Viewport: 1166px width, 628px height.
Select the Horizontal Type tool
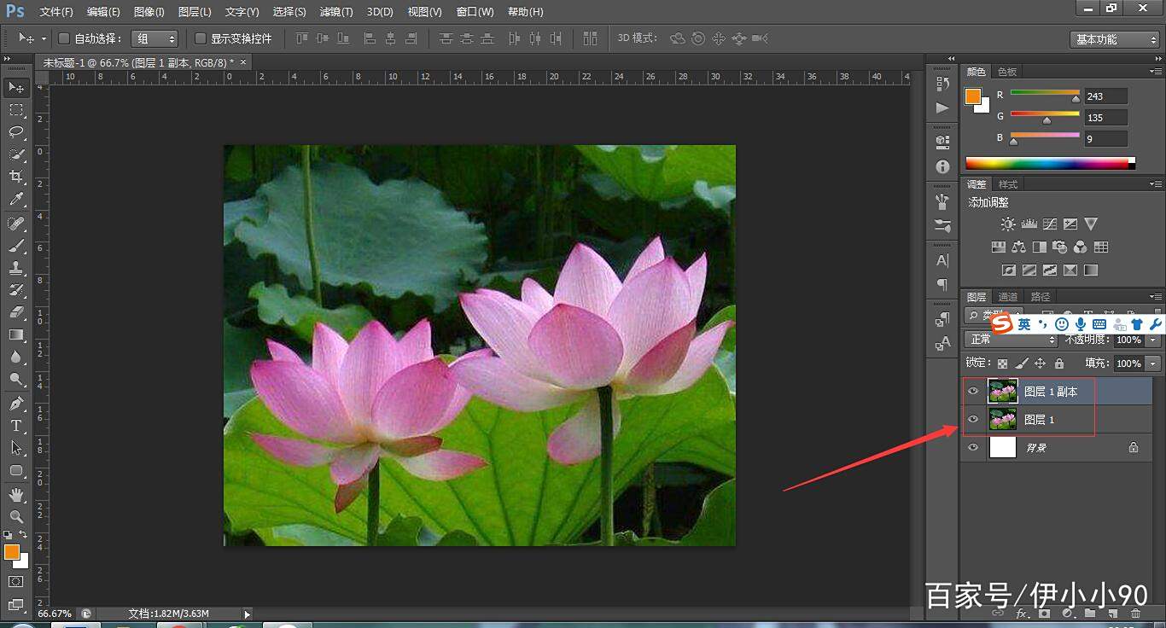16,425
